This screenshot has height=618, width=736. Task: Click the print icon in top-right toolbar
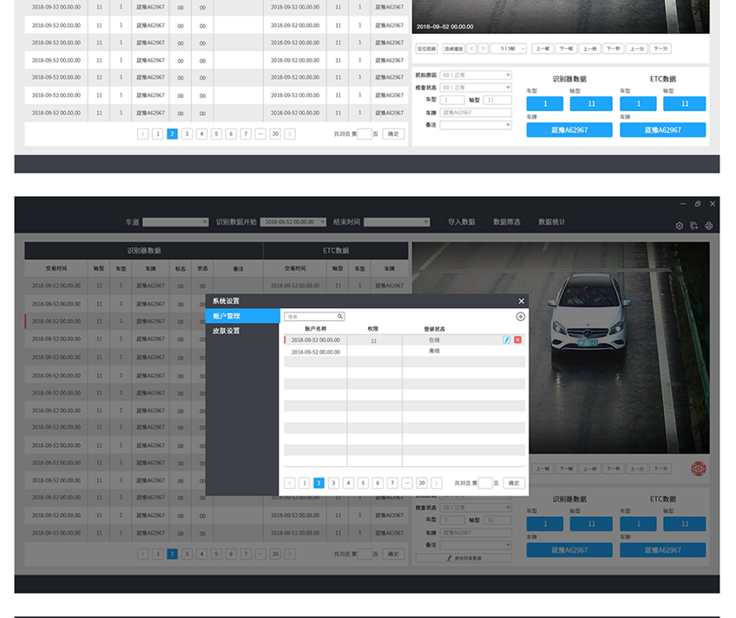tap(709, 226)
